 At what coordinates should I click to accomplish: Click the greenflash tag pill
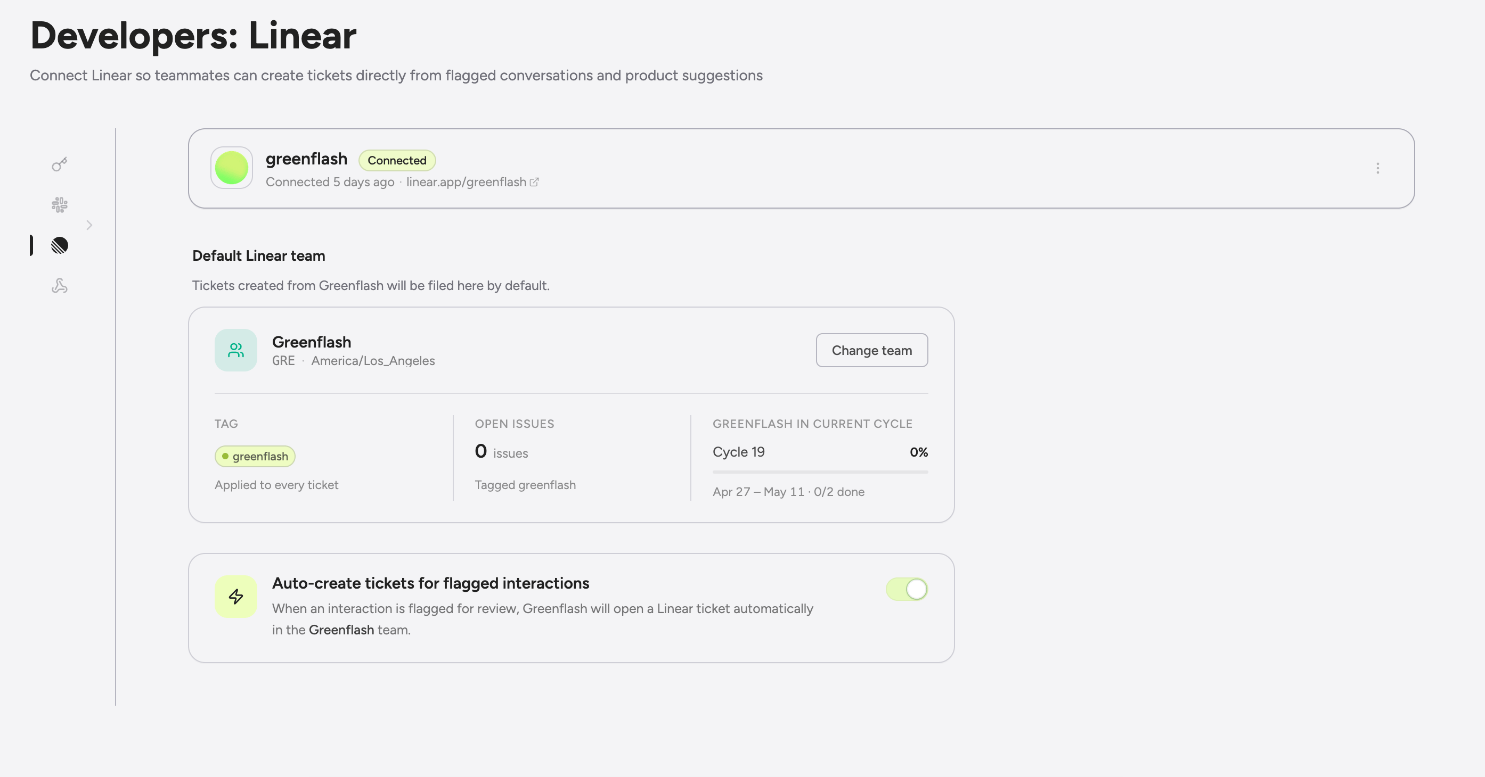pos(255,456)
